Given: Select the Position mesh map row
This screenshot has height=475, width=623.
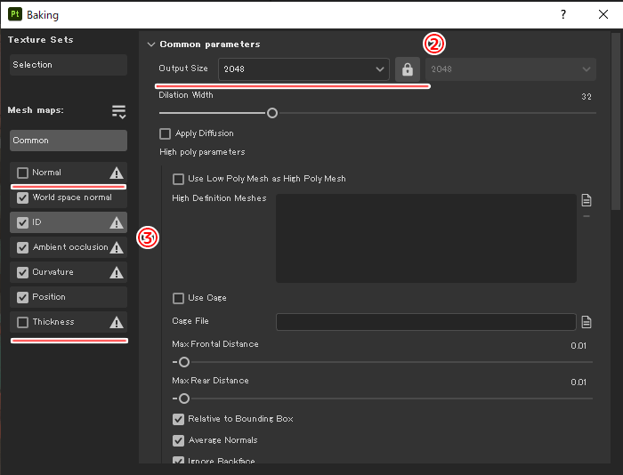Looking at the screenshot, I should (69, 297).
